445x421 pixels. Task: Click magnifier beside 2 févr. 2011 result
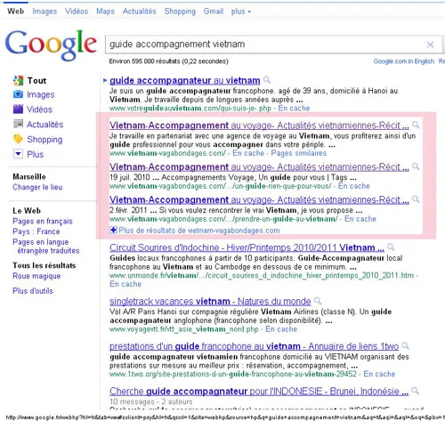pyautogui.click(x=416, y=199)
